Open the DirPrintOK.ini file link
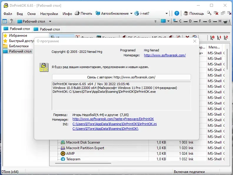 114,124
